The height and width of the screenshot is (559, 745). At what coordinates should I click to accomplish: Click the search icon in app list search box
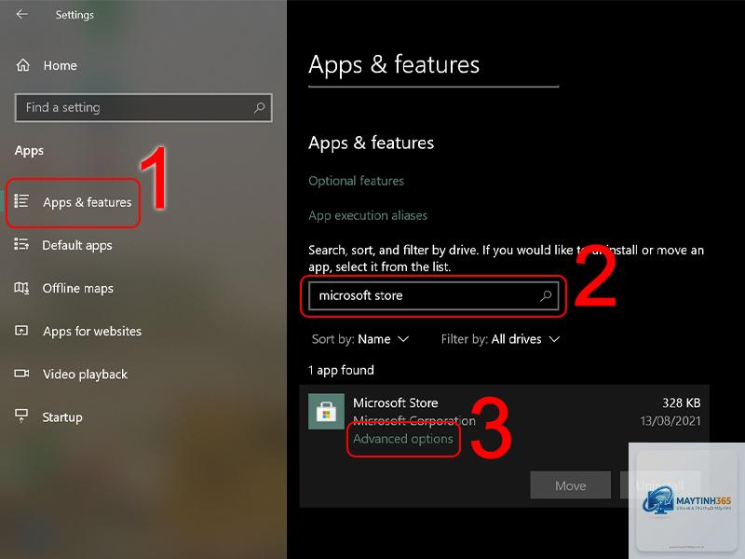click(x=546, y=295)
